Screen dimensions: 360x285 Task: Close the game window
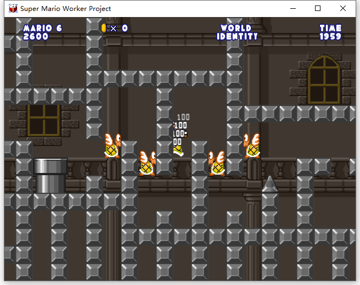(343, 8)
